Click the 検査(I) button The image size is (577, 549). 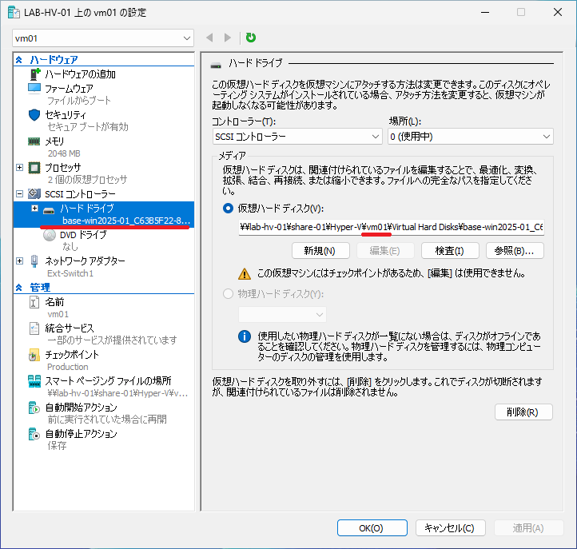pos(450,251)
